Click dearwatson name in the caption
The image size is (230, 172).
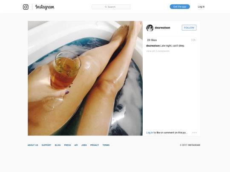coord(153,45)
